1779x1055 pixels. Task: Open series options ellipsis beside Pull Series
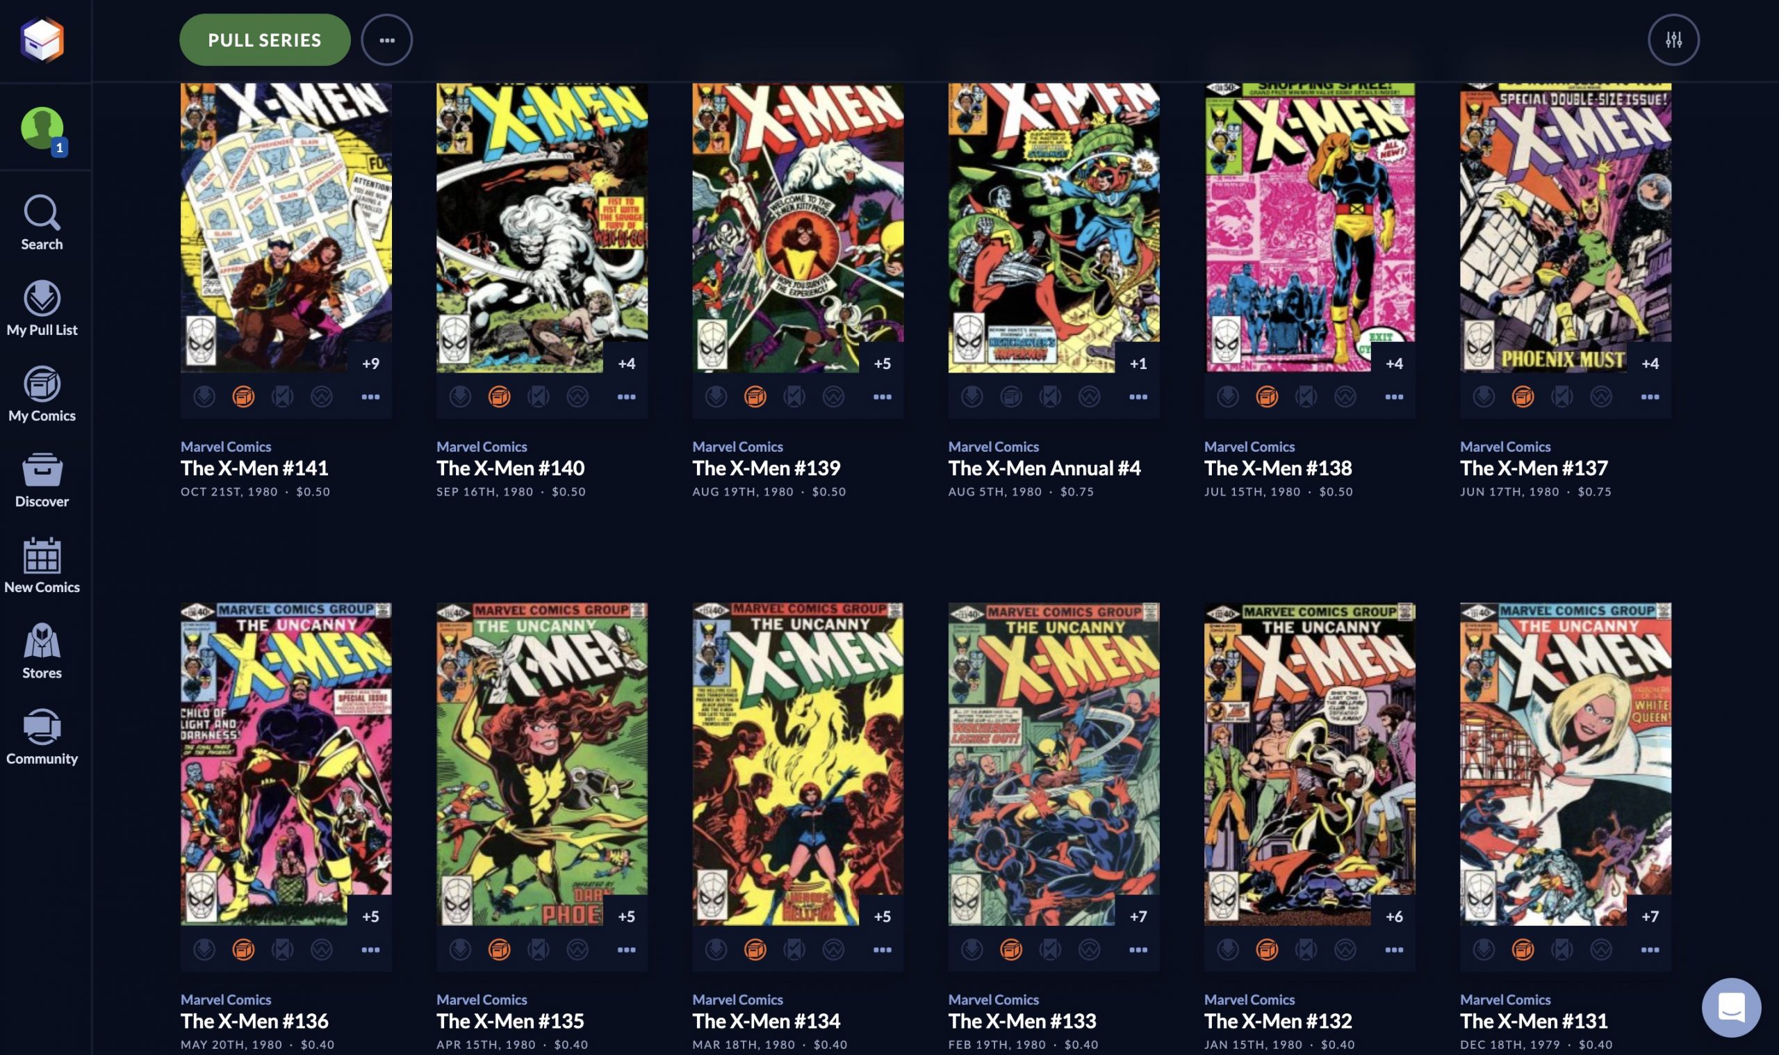386,40
